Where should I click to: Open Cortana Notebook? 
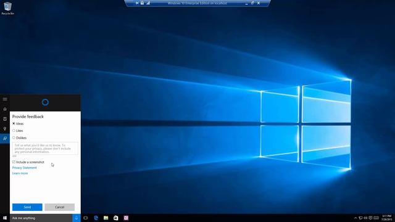tap(5, 119)
